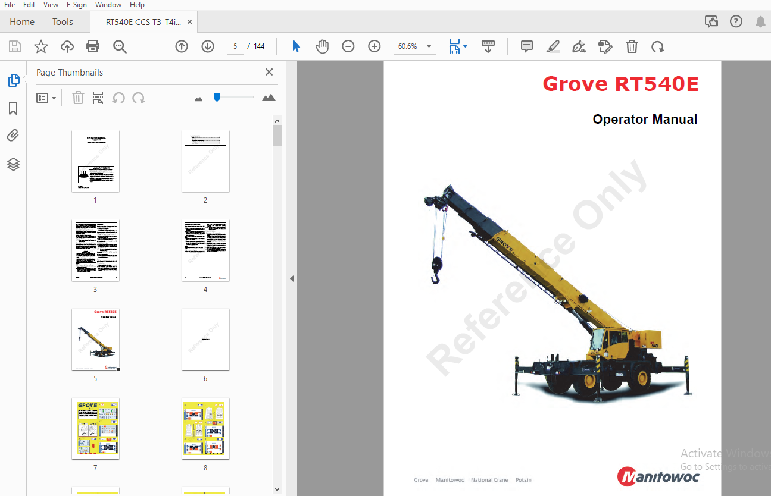The height and width of the screenshot is (496, 771).
Task: Select page 6 thumbnail
Action: point(205,340)
